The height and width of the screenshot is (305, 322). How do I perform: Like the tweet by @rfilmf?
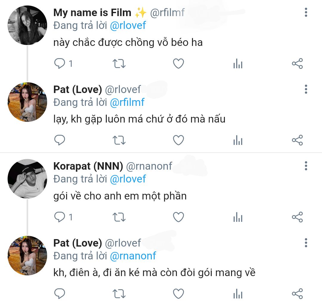click(x=178, y=64)
